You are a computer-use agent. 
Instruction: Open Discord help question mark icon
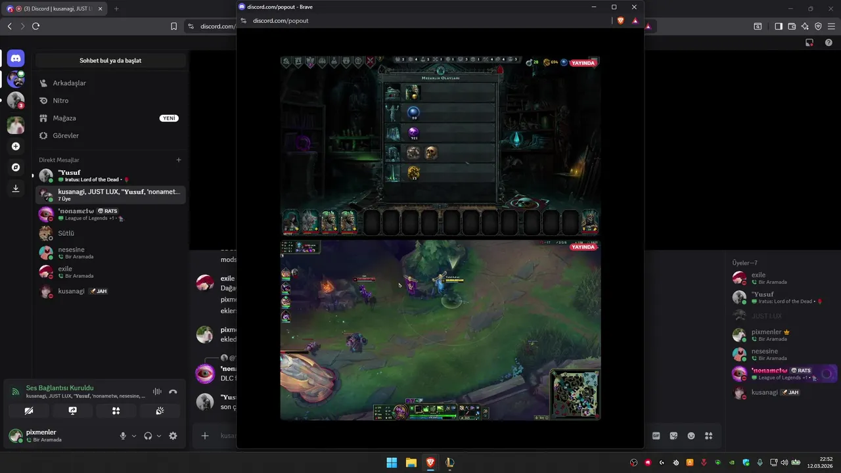pos(829,43)
